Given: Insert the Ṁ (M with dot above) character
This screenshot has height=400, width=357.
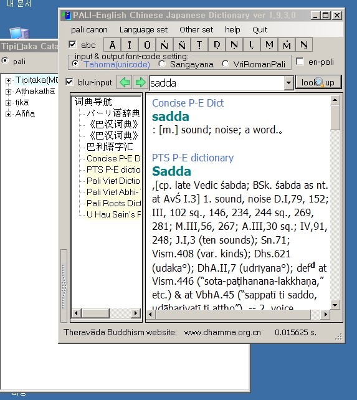Looking at the screenshot, I should click(287, 45).
